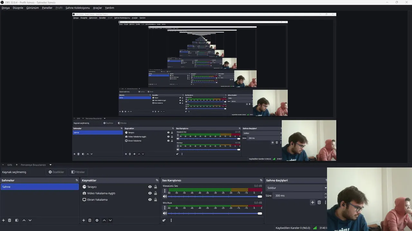
Task: Click the Kaybedilen Kareler status text
Action: pos(293,228)
